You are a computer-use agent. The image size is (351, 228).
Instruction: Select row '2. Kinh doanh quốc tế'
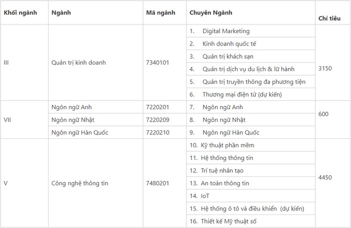pos(251,44)
